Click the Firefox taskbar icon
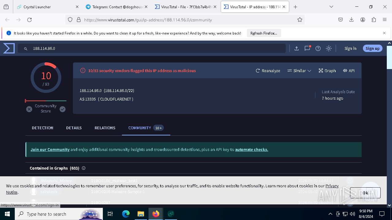The image size is (392, 220). 156,214
